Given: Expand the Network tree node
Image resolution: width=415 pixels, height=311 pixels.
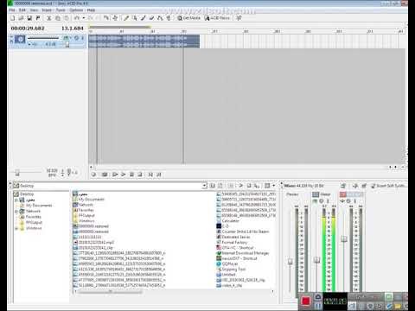Looking at the screenshot, I should point(16,211).
